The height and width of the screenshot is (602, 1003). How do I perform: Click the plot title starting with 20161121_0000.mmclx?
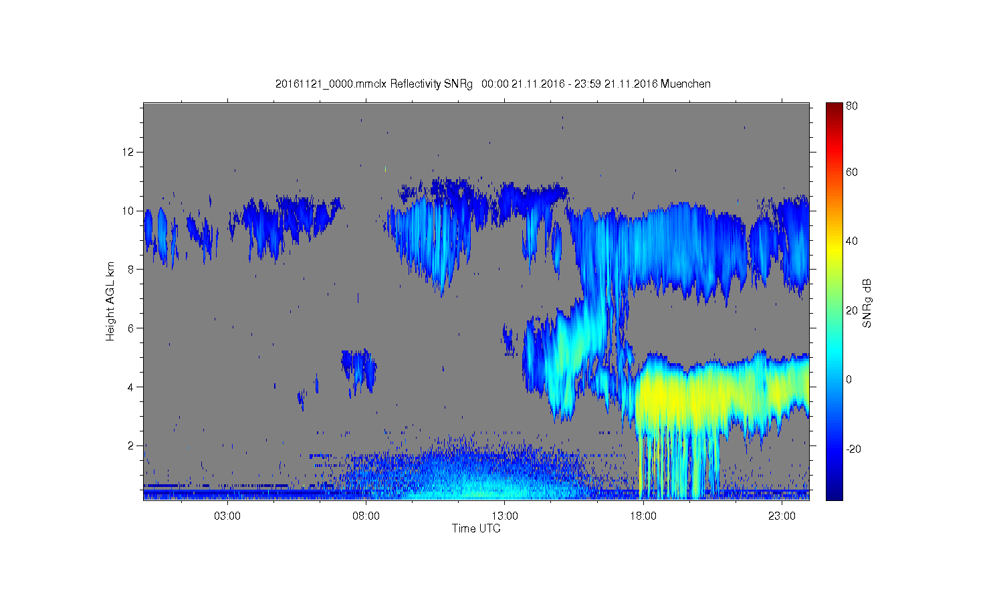493,84
